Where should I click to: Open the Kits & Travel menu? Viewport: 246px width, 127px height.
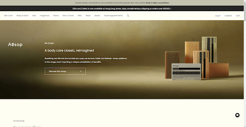(68, 16)
